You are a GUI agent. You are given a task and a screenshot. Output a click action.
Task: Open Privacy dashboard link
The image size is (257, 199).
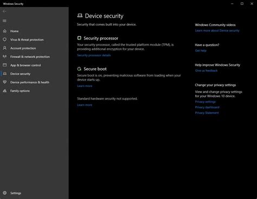207,107
